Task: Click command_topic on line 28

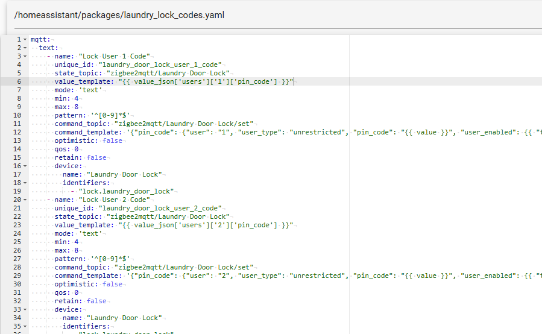Action: [x=154, y=267]
